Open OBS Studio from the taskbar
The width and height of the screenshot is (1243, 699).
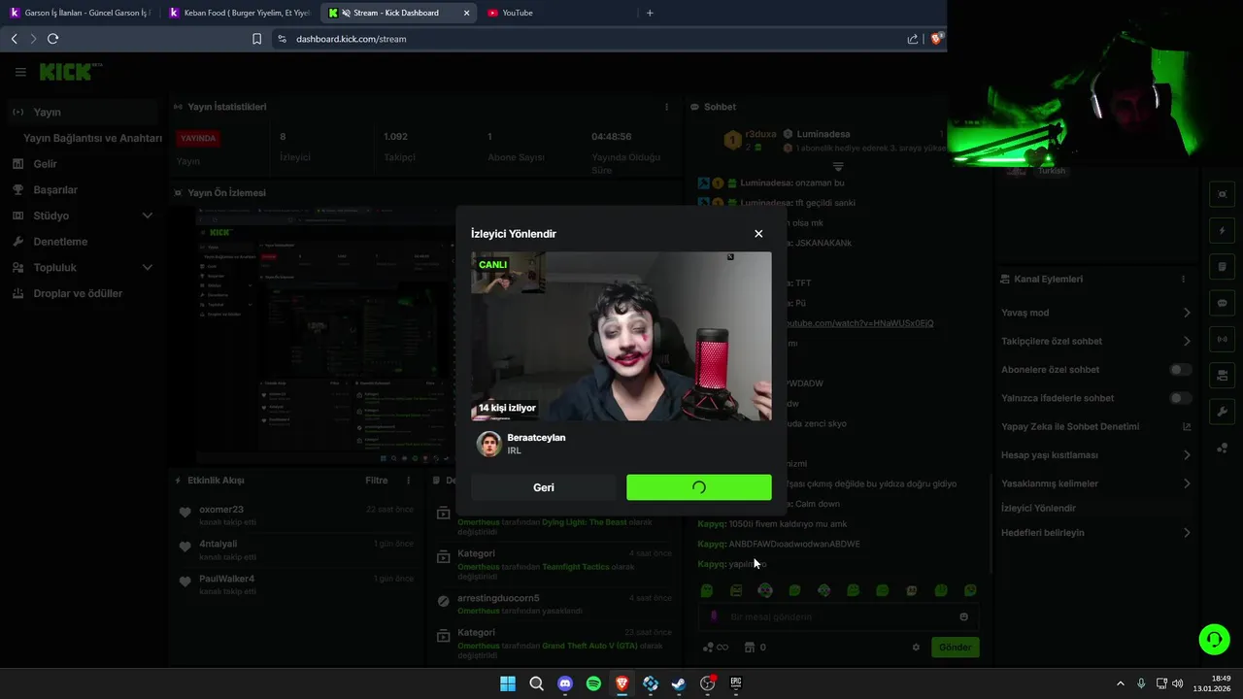pos(708,683)
